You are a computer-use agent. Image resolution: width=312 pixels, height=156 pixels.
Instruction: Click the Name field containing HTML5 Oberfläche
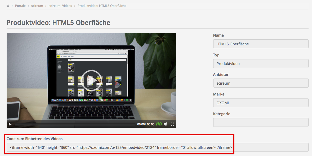[x=261, y=44]
